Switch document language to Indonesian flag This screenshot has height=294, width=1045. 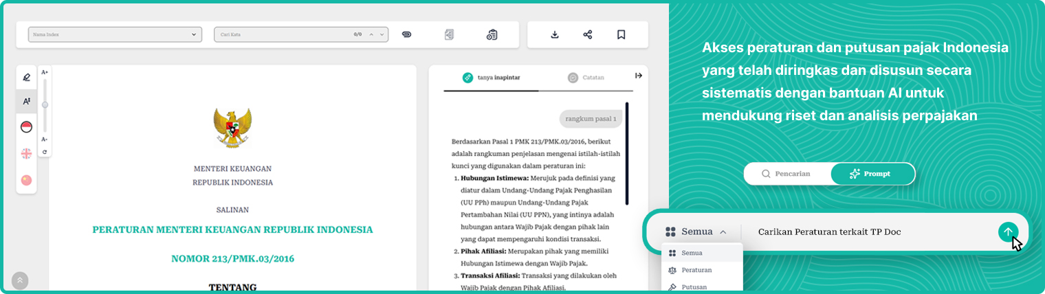pos(26,127)
